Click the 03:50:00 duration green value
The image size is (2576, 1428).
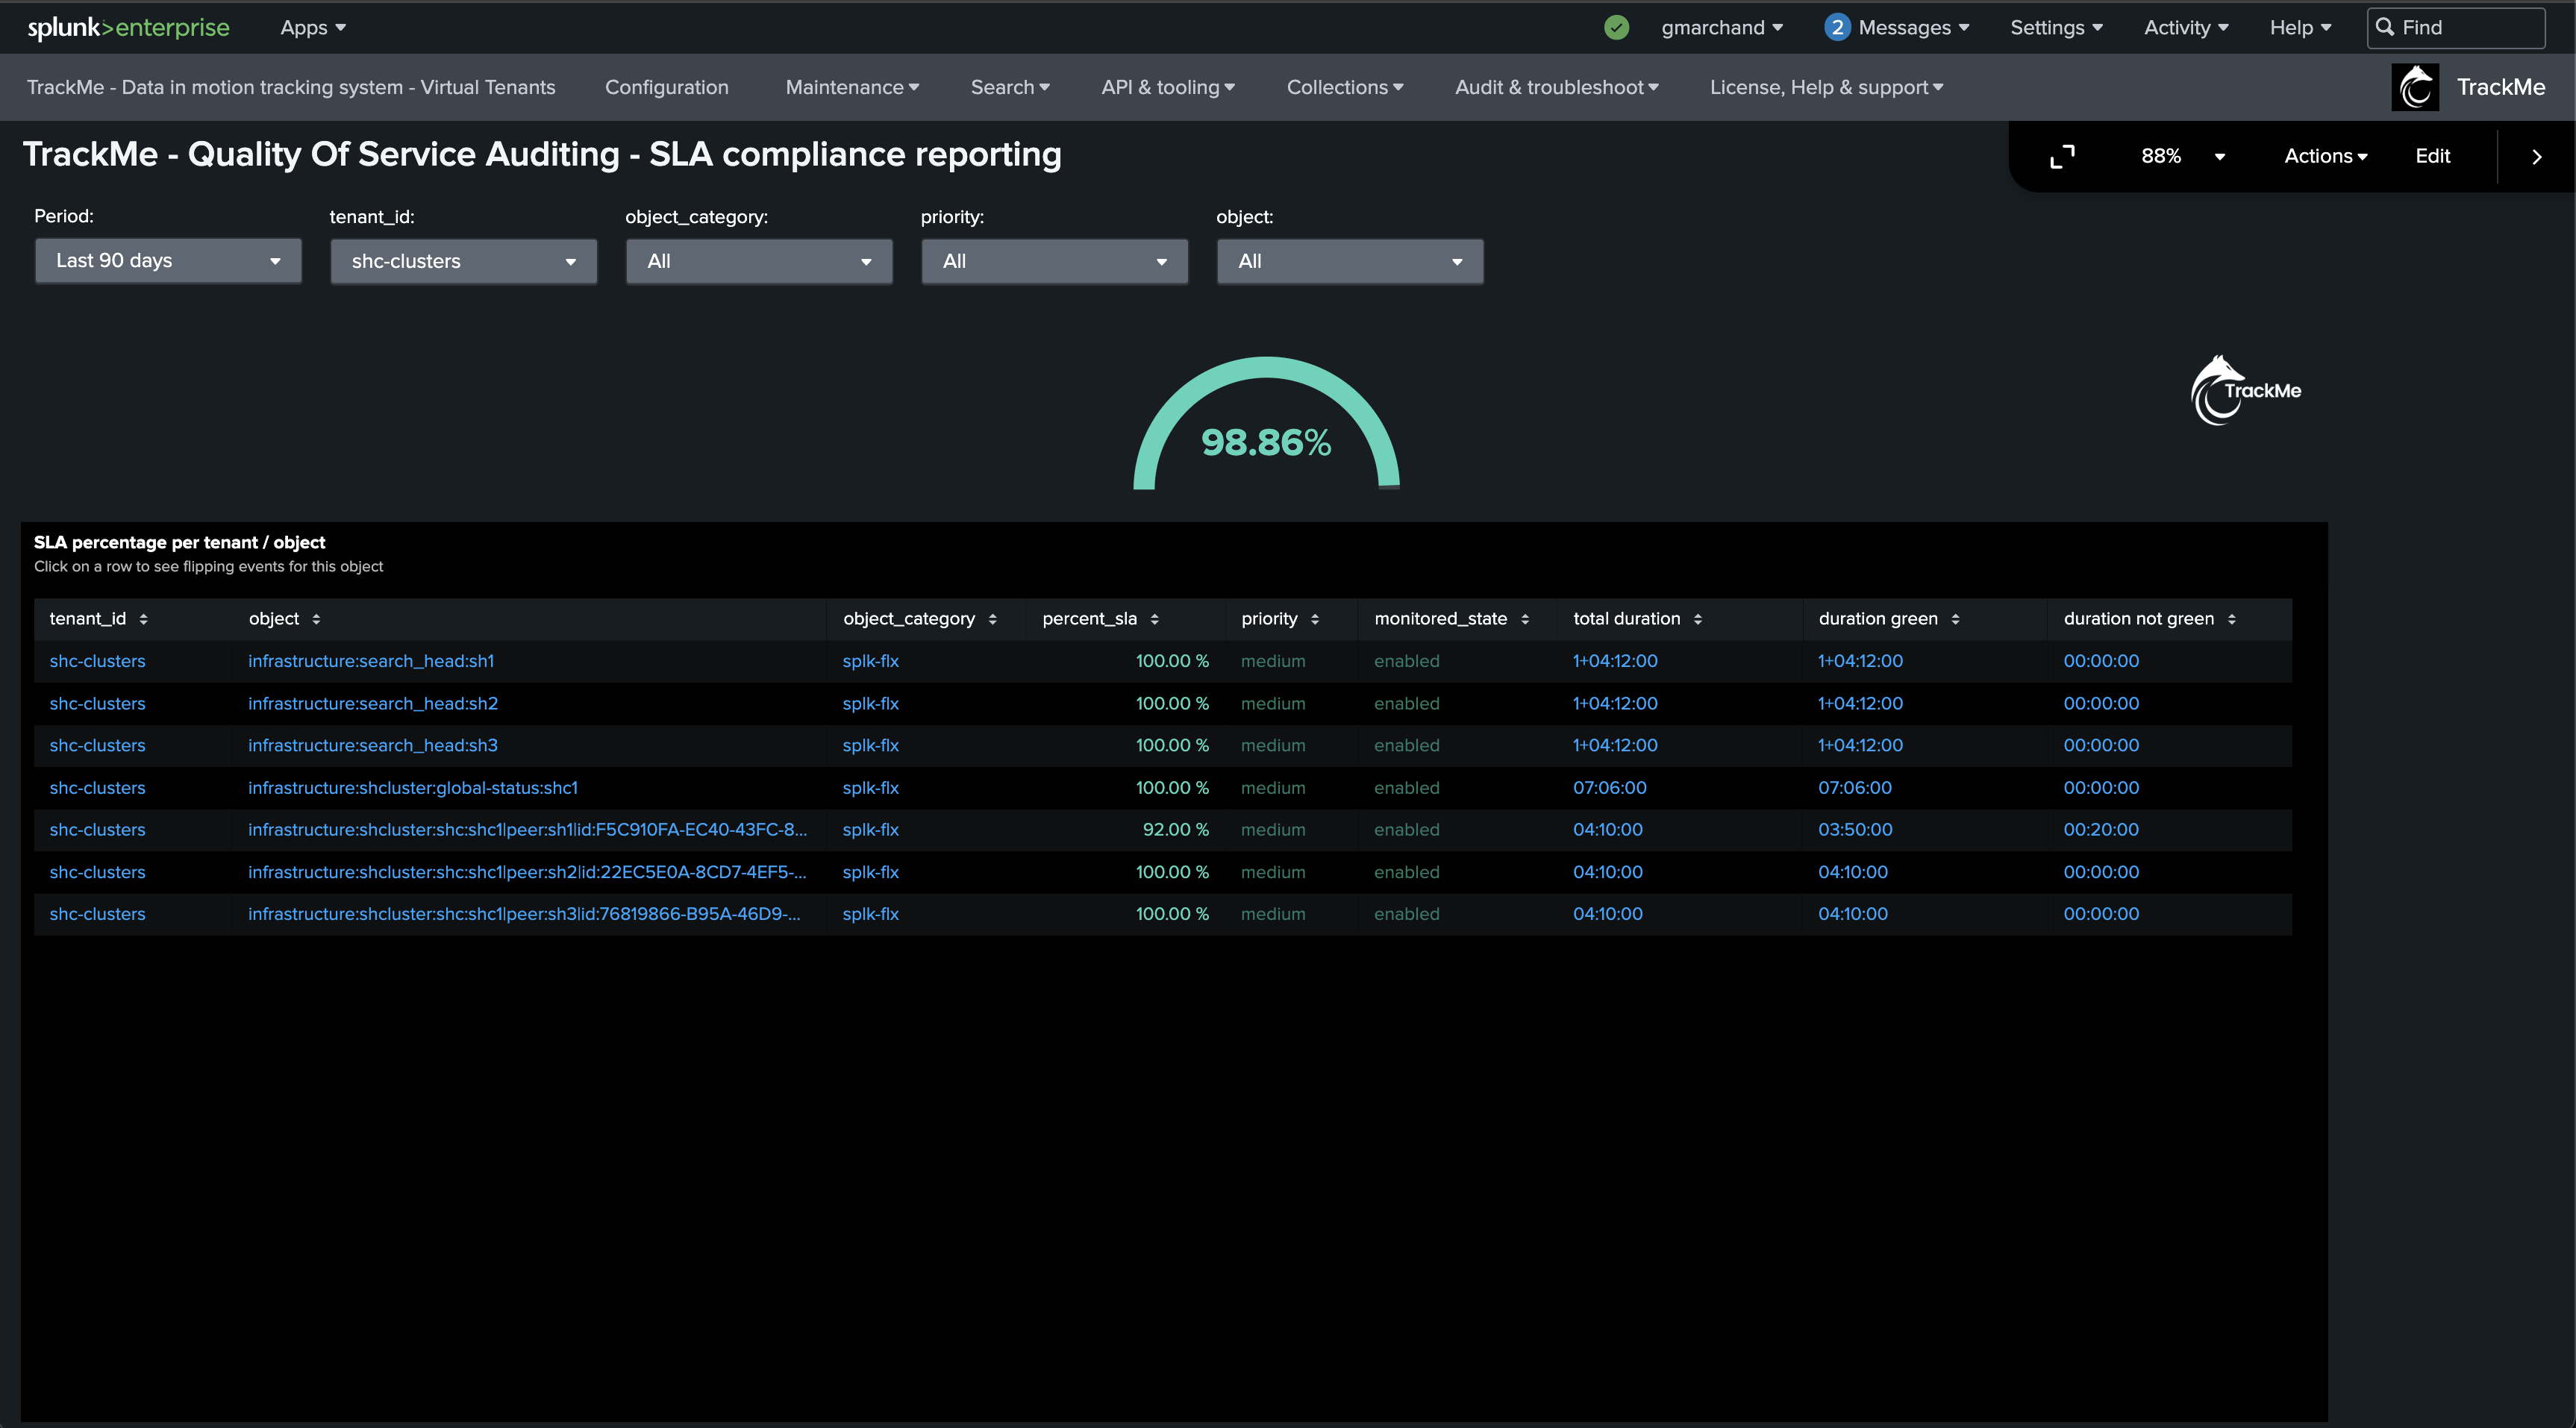[1855, 830]
